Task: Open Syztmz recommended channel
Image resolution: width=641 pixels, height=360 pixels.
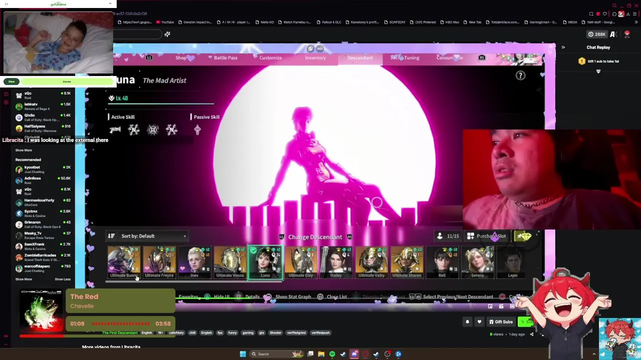Action: point(44,213)
